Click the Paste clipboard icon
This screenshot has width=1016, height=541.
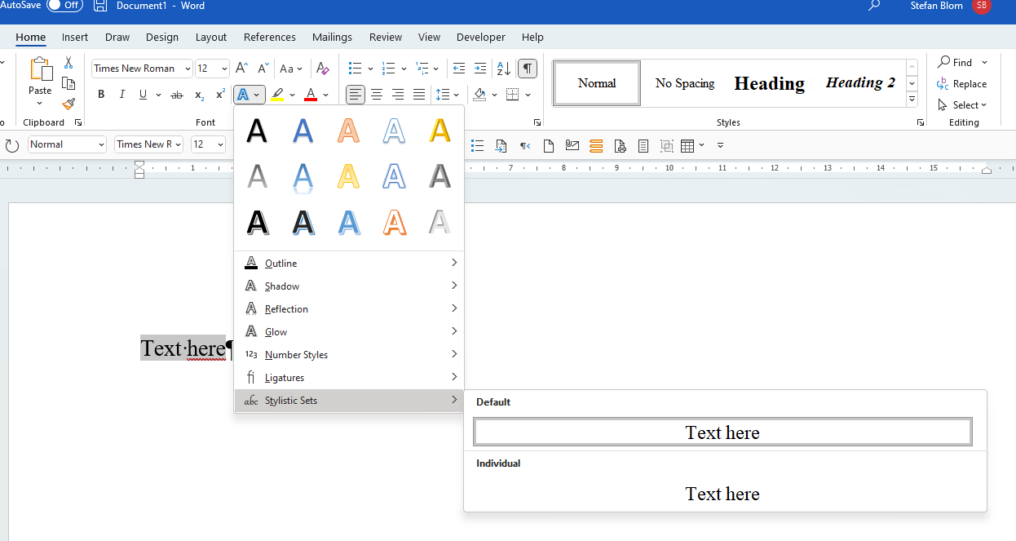40,69
